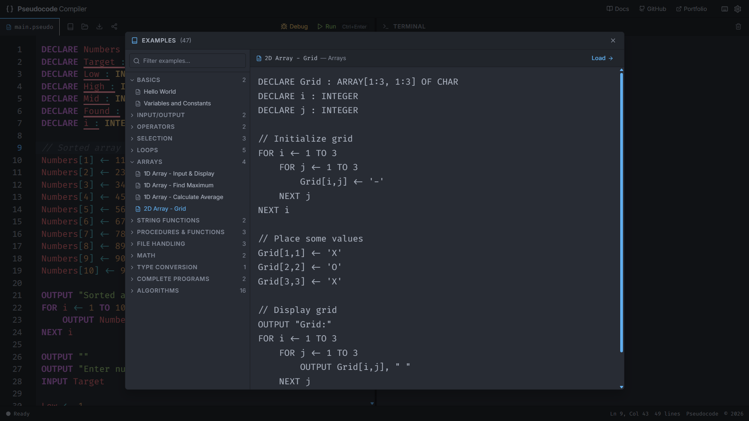Screen dimensions: 749x421
Task: Collapse the ARRAYS examples category
Action: tap(148, 162)
